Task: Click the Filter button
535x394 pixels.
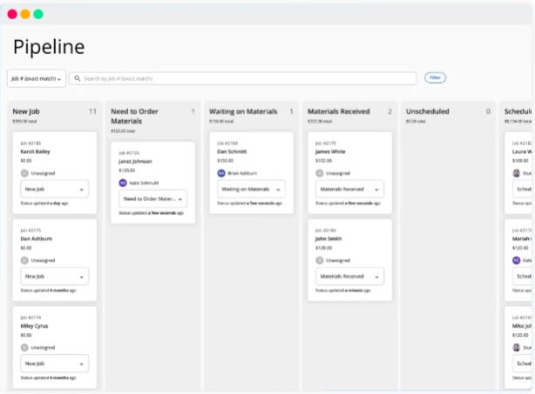Action: (x=435, y=77)
